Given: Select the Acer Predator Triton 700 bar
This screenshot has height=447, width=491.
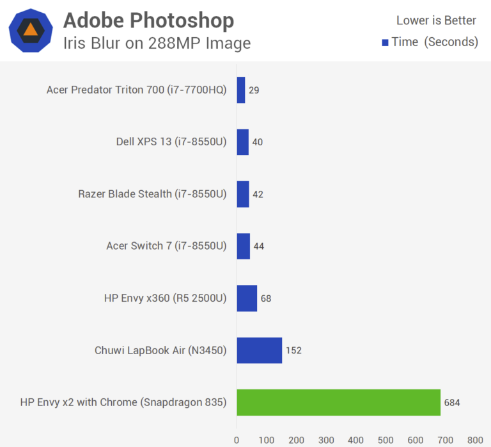Looking at the screenshot, I should (241, 90).
